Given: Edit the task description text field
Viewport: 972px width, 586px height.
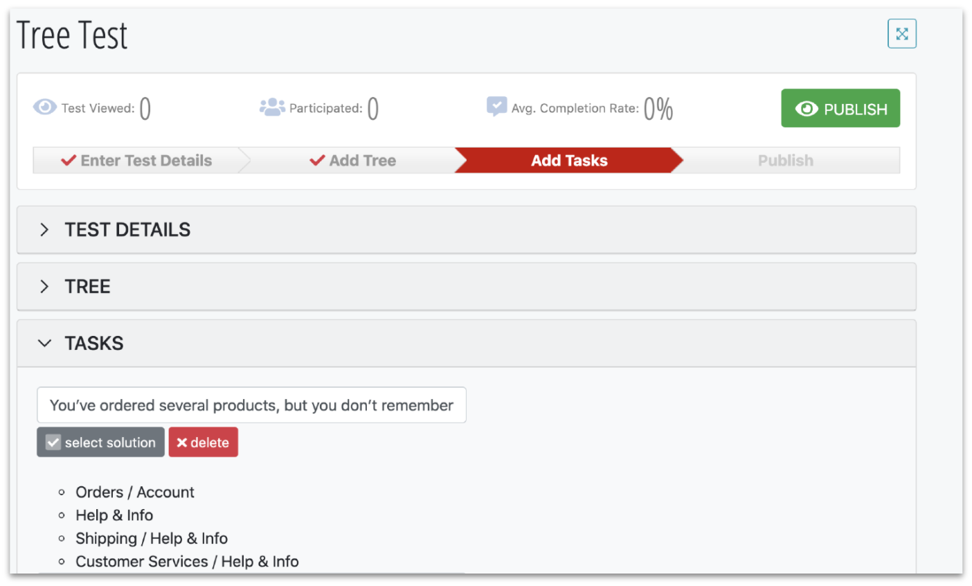Looking at the screenshot, I should point(251,405).
